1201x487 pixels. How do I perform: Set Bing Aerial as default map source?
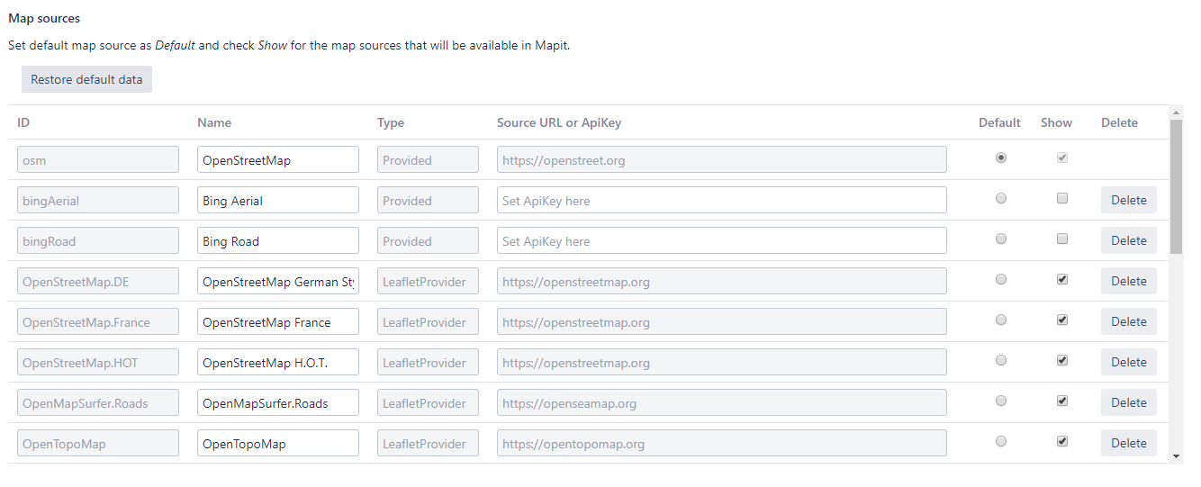pyautogui.click(x=1001, y=199)
